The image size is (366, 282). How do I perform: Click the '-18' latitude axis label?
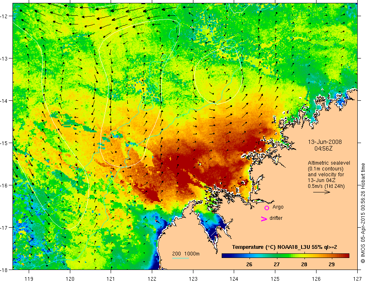click(5, 270)
